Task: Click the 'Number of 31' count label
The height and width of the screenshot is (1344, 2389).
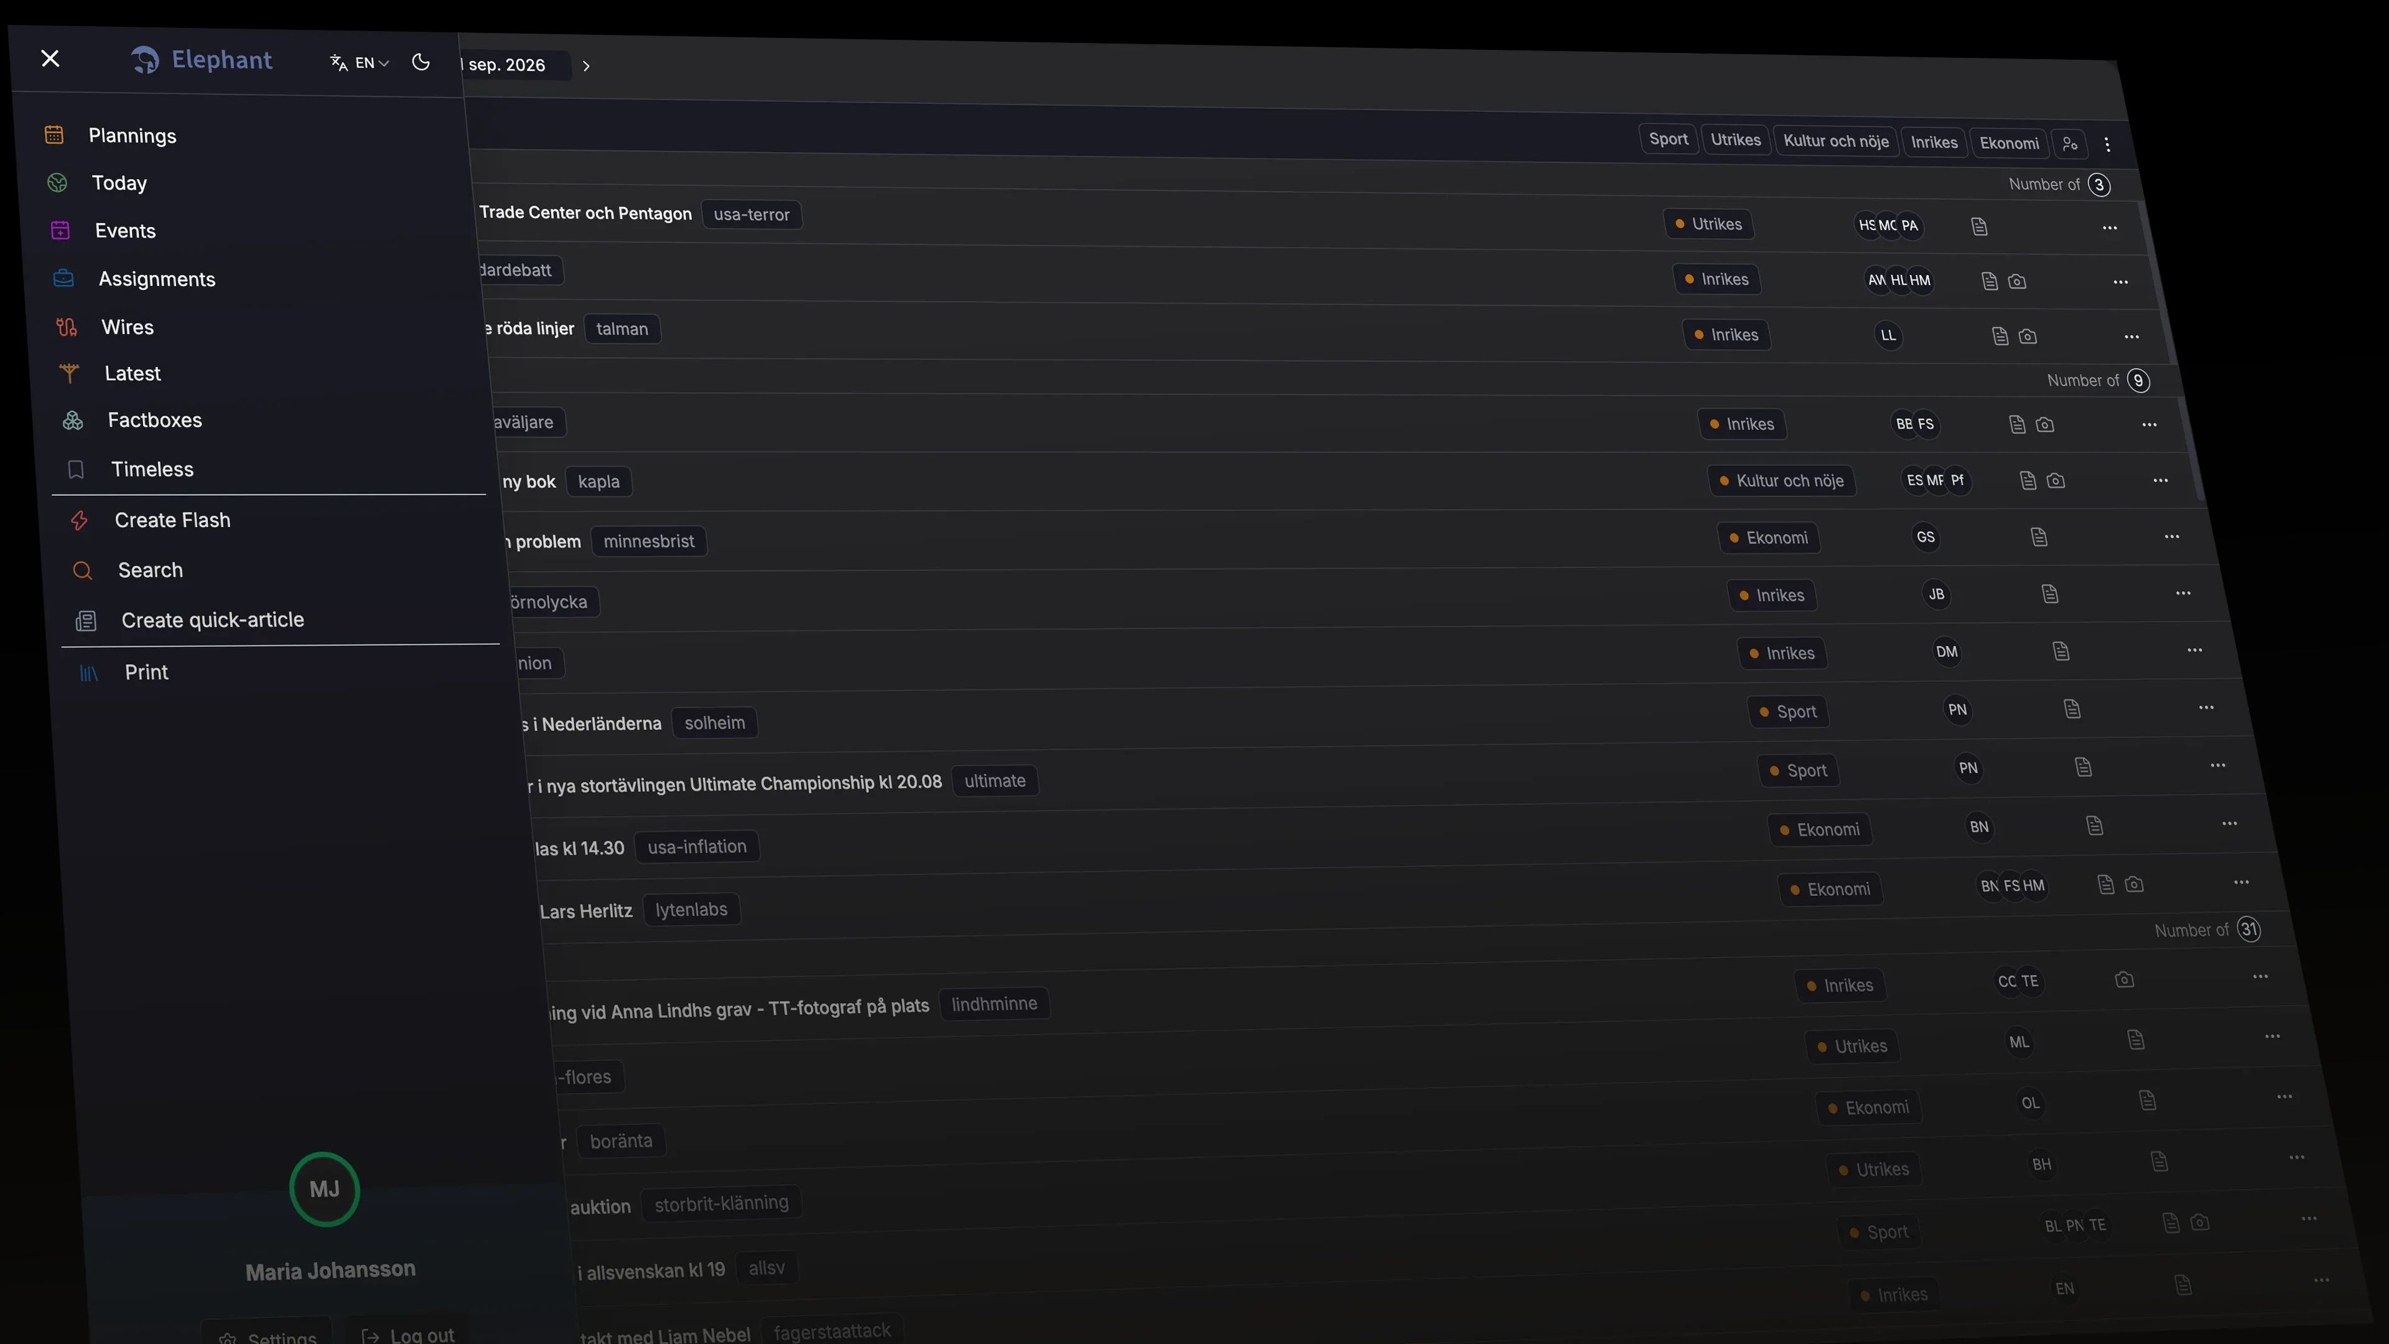Action: 2207,930
